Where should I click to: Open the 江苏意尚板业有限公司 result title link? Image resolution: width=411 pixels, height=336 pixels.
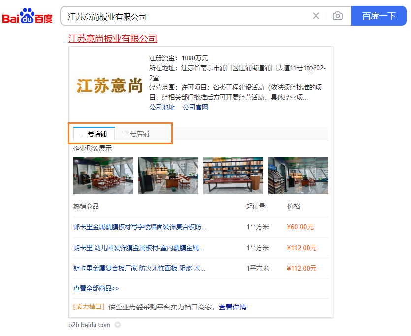(112, 39)
